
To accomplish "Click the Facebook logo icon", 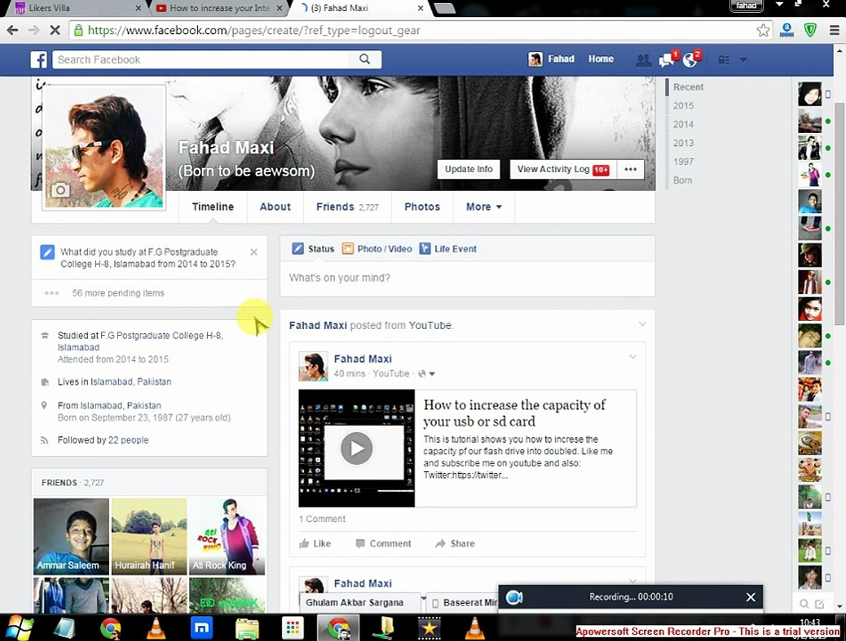I will click(39, 59).
